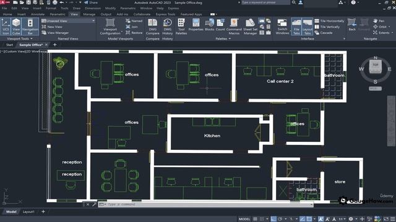The image size is (396, 222).
Task: Click the keyword search field
Action: [x=265, y=2]
